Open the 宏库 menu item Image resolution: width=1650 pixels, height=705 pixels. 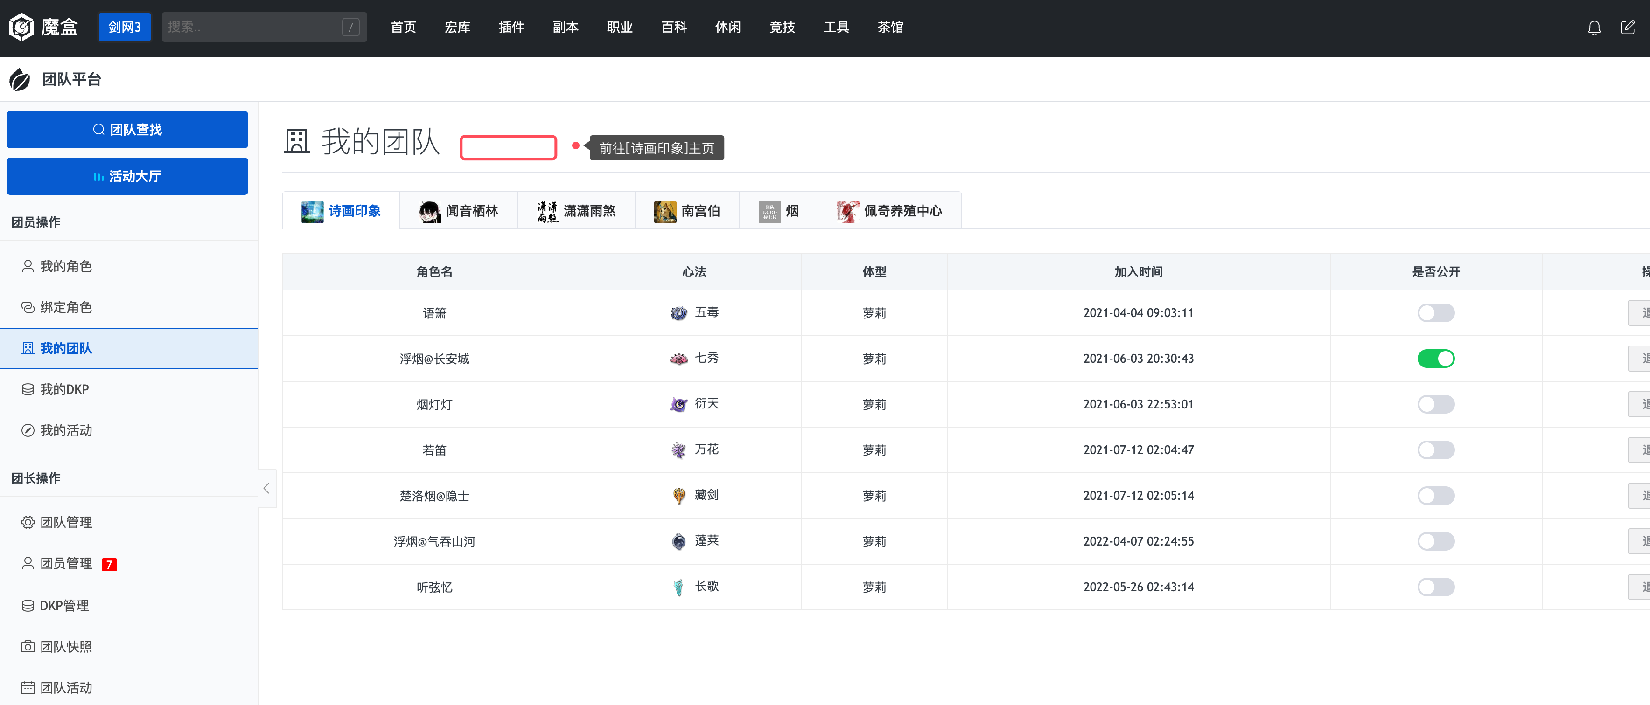457,27
